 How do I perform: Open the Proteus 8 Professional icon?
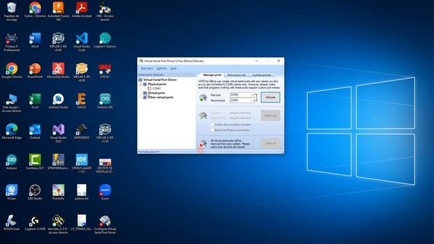click(12, 42)
